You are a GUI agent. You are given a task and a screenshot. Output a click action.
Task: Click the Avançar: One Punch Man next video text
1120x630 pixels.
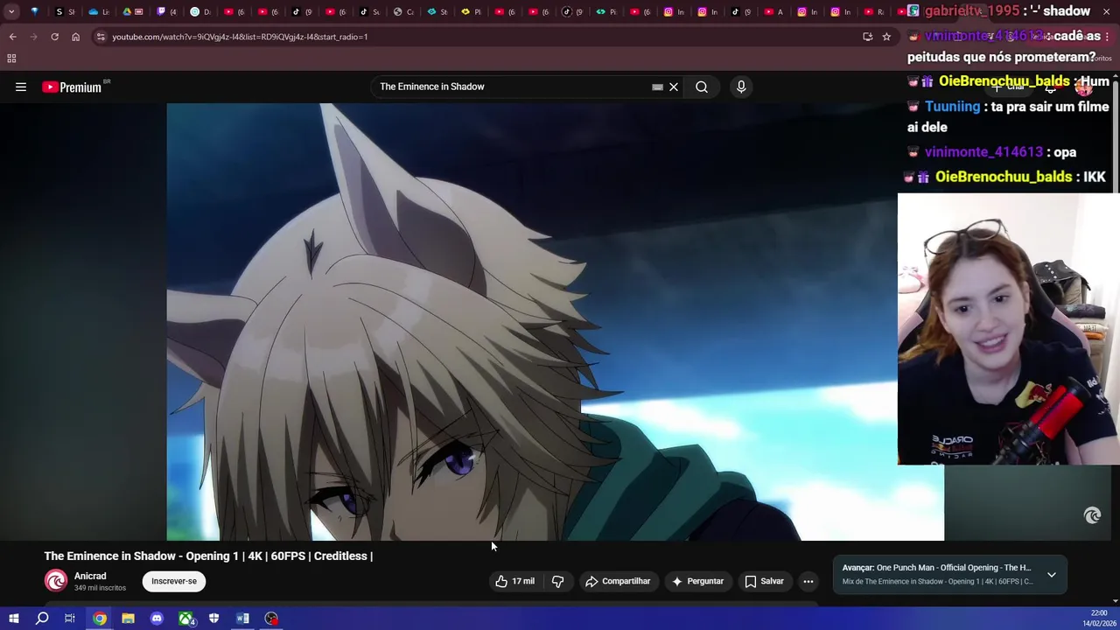click(936, 568)
